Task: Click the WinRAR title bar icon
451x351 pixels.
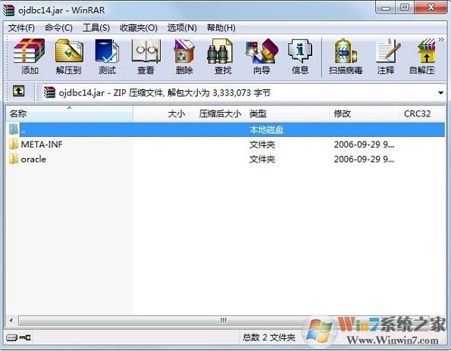Action: pyautogui.click(x=9, y=10)
